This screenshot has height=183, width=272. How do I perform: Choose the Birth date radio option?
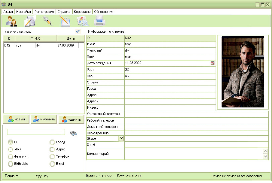[x=11, y=164]
